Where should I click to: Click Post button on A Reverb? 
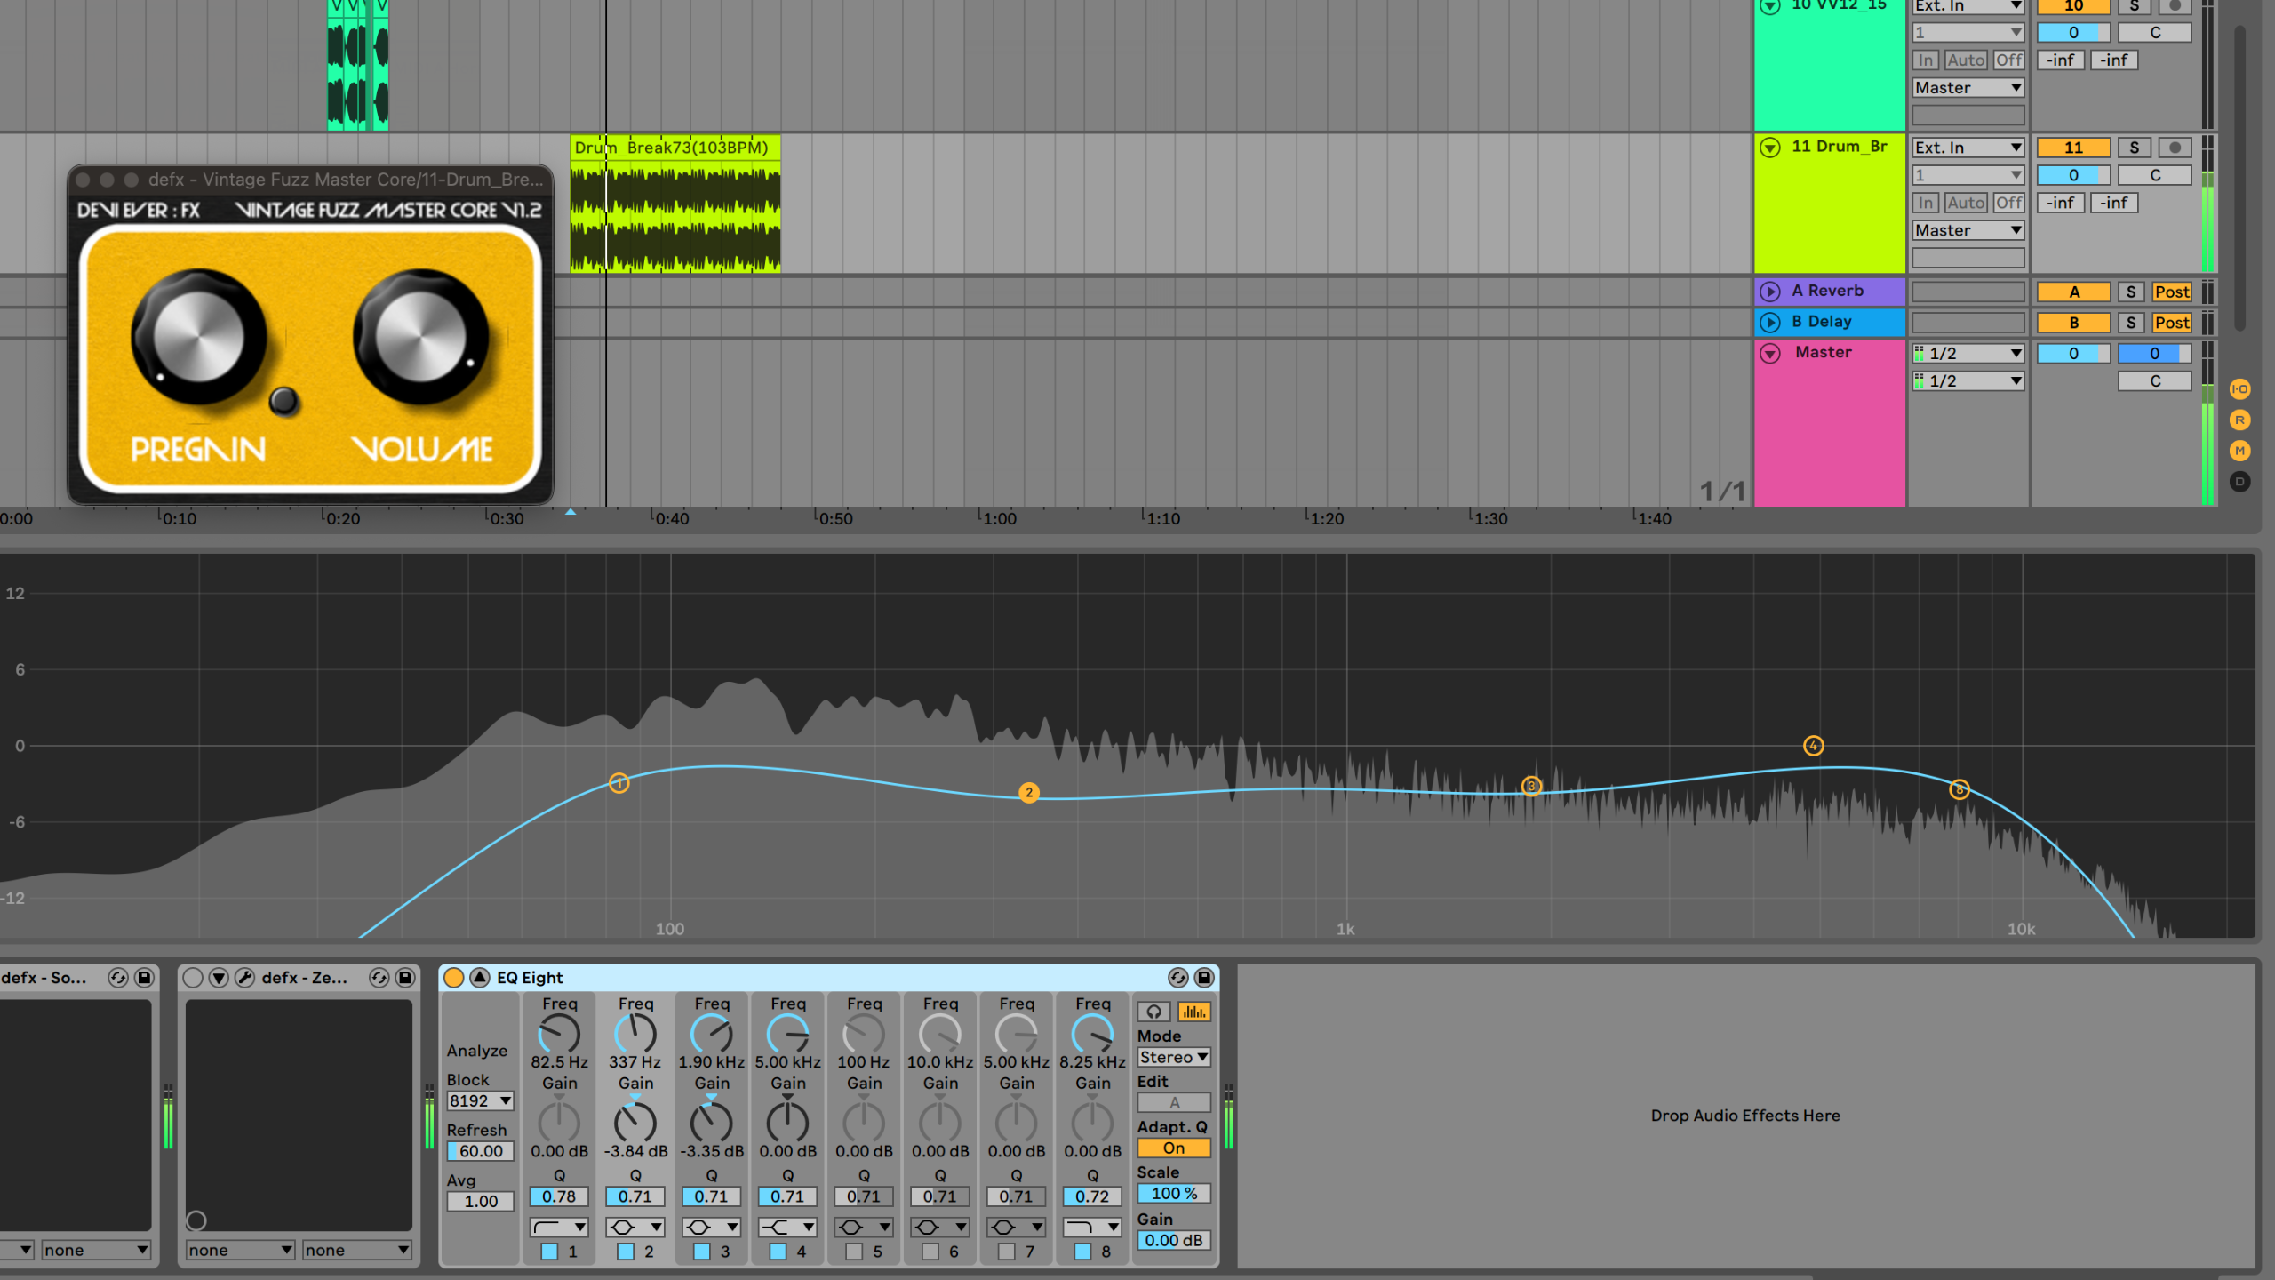point(2172,292)
